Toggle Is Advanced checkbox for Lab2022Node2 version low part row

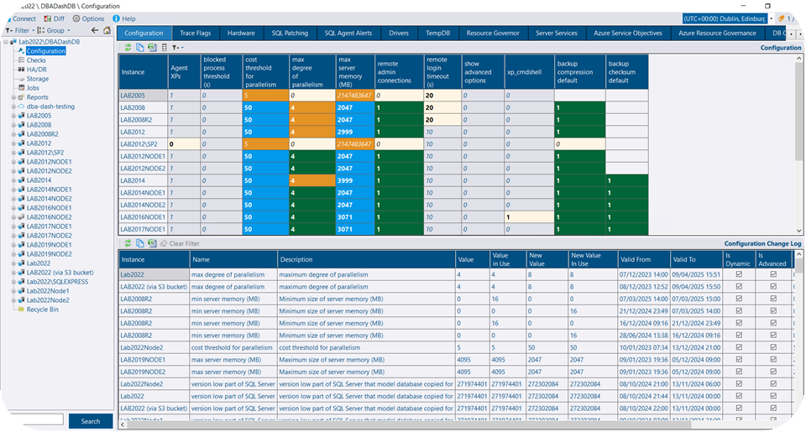click(773, 383)
